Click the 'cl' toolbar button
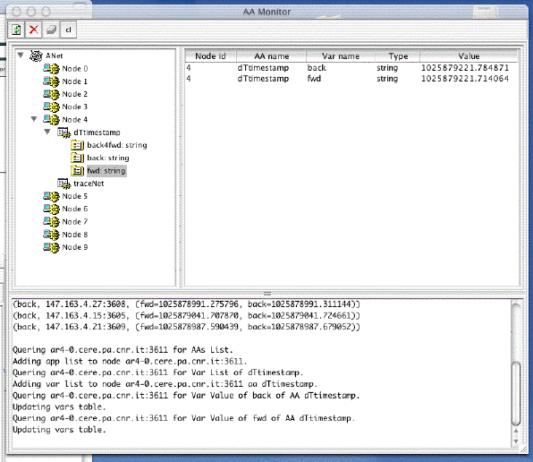This screenshot has height=462, width=533. 68,30
